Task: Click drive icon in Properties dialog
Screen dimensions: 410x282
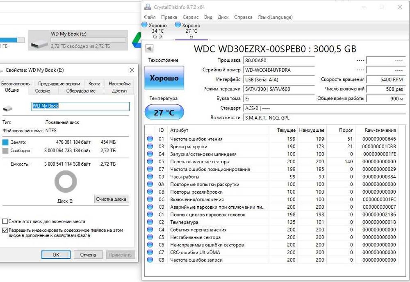Action: (8, 108)
